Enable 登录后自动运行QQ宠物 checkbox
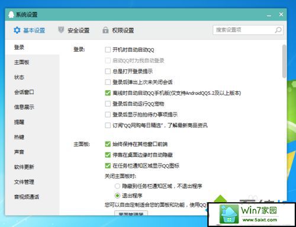This screenshot has width=296, height=227. click(108, 104)
